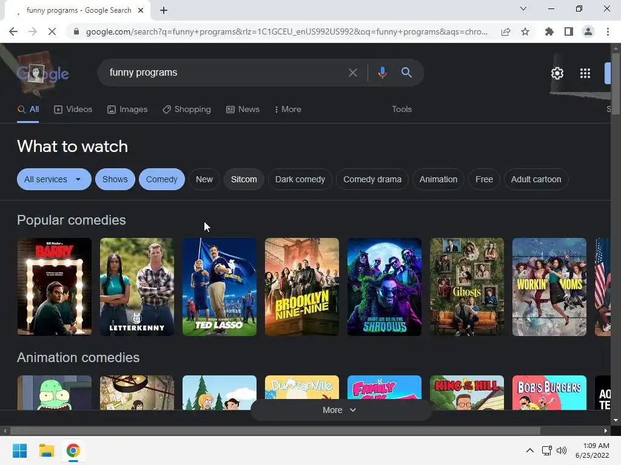The image size is (621, 465).
Task: Open Google quick settings gear
Action: pyautogui.click(x=557, y=73)
